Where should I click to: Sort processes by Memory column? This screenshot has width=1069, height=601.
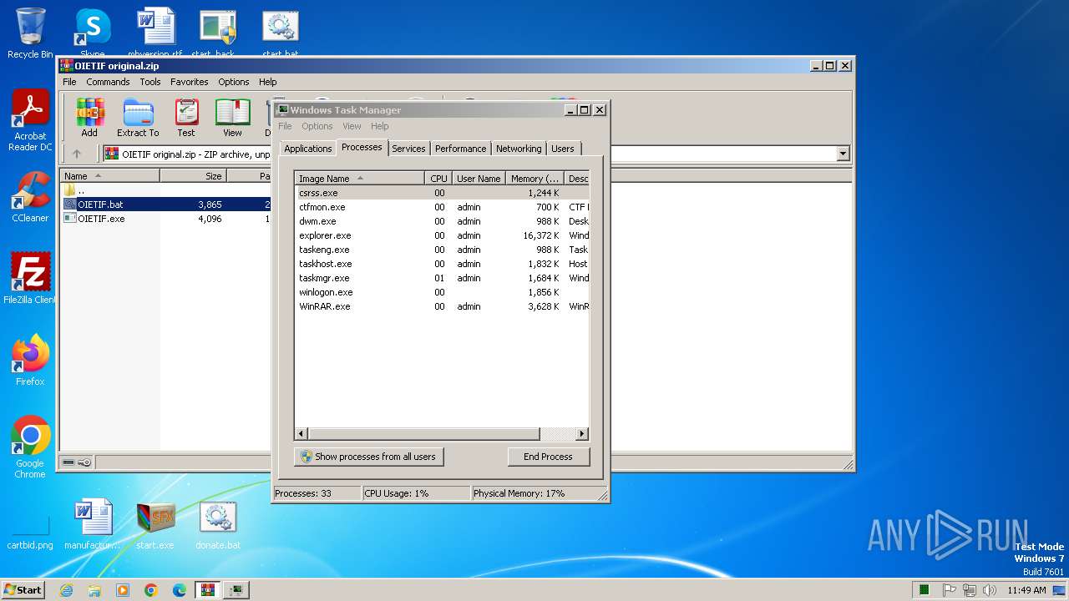coord(535,179)
